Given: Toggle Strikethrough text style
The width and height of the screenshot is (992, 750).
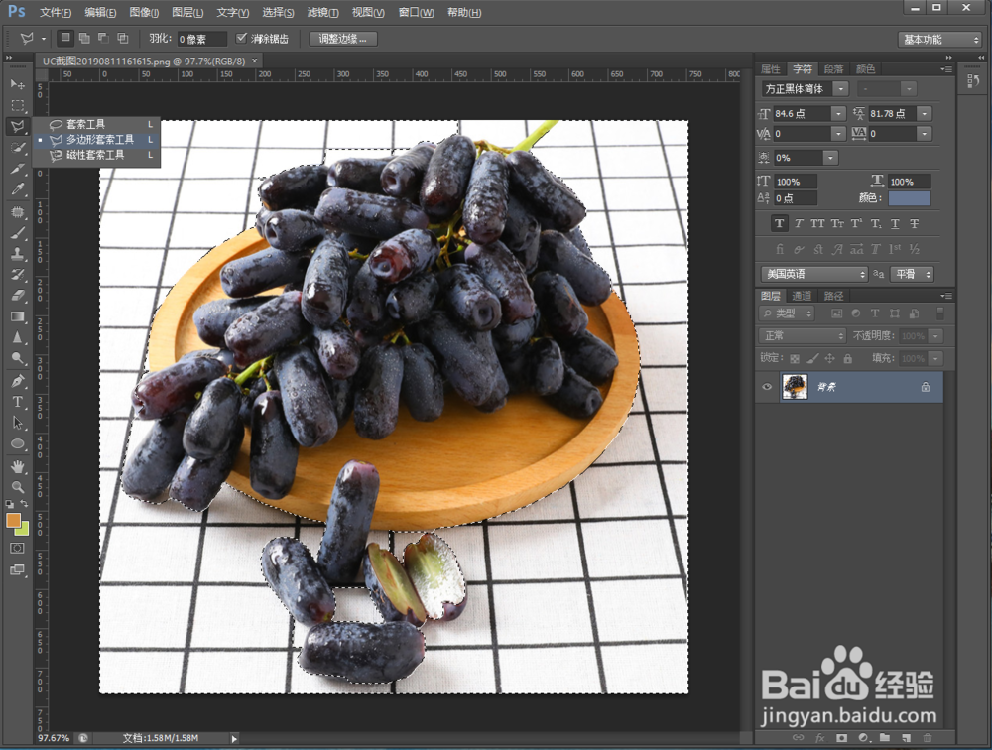Looking at the screenshot, I should [915, 223].
